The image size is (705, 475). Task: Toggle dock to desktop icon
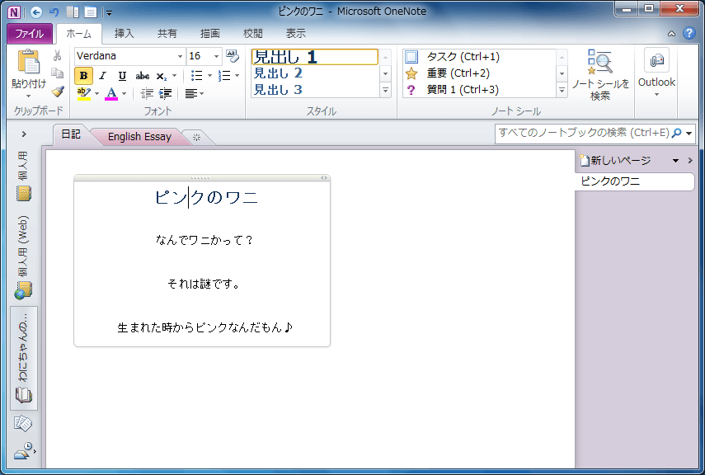[73, 12]
